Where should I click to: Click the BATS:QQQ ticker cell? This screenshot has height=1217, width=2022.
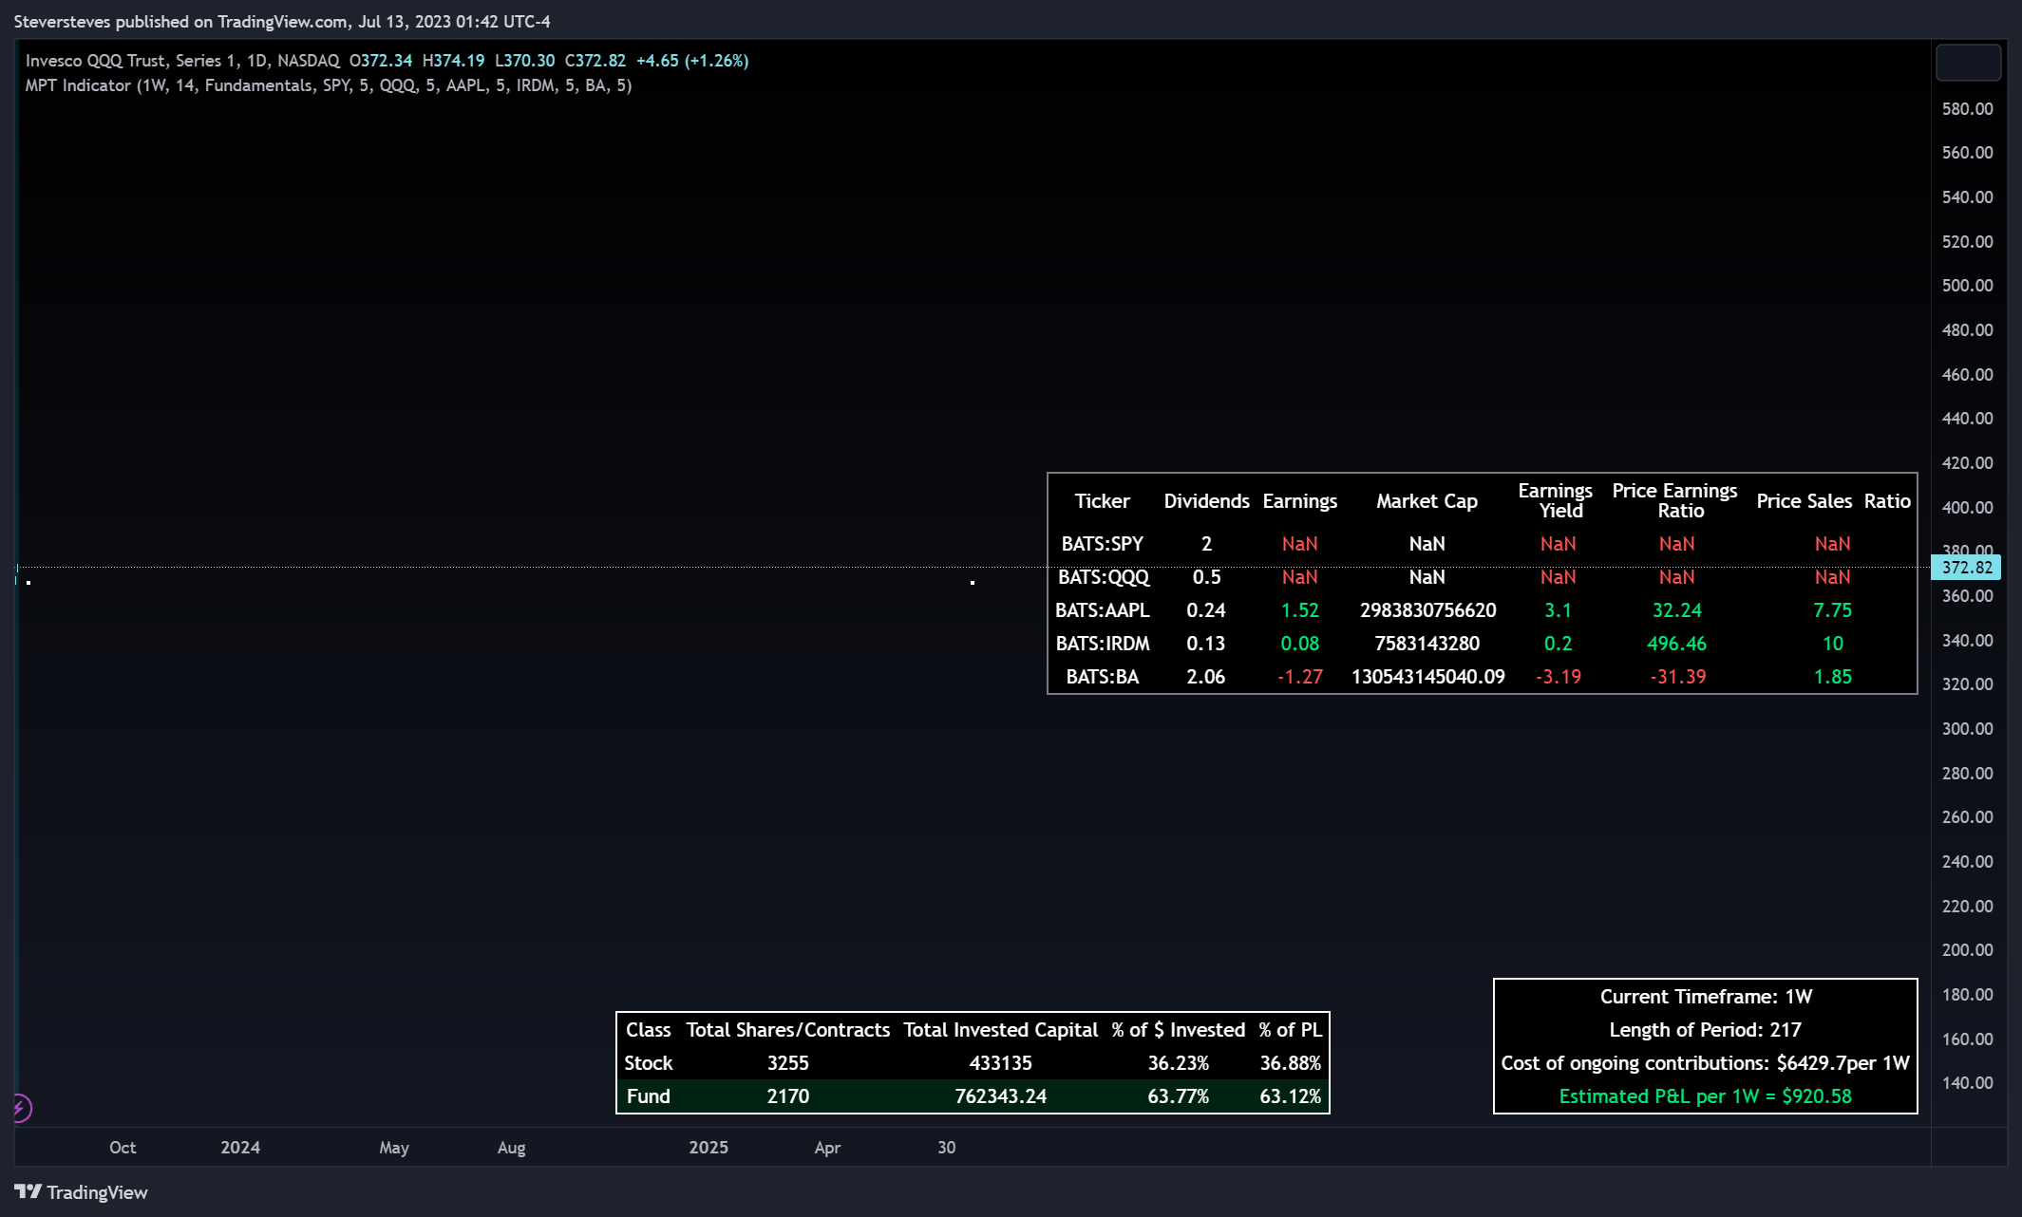pos(1104,577)
